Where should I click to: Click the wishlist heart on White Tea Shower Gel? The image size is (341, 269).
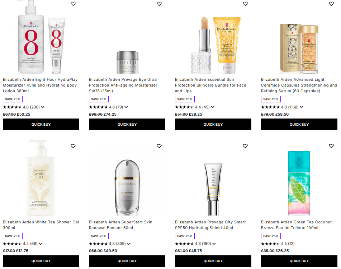[x=73, y=146]
